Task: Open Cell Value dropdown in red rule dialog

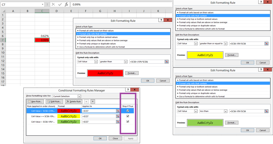Action: point(96,61)
